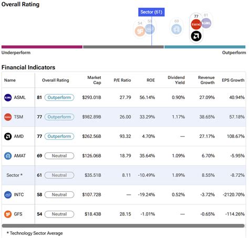249x238 pixels.
Task: Sort by the Revenue Growth column header
Action: pos(206,80)
